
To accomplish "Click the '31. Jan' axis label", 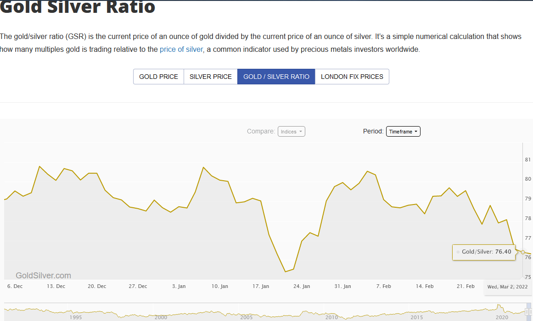I will (x=342, y=286).
